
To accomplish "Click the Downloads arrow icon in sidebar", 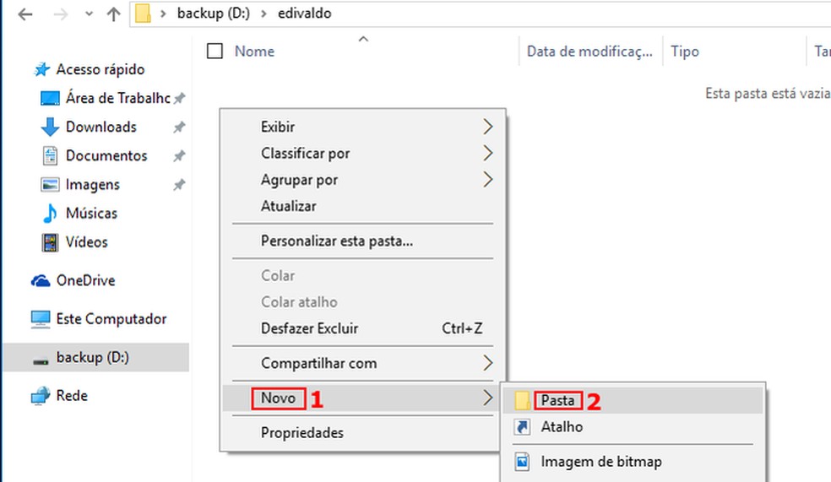I will click(x=50, y=127).
